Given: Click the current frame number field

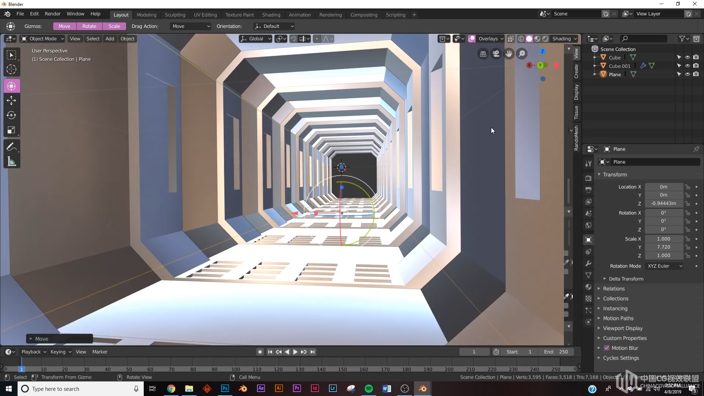Looking at the screenshot, I should (x=474, y=352).
